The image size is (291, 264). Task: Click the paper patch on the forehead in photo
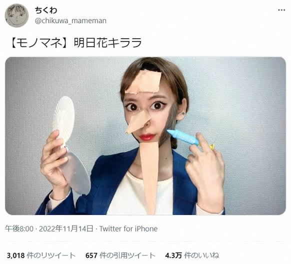pos(143,82)
